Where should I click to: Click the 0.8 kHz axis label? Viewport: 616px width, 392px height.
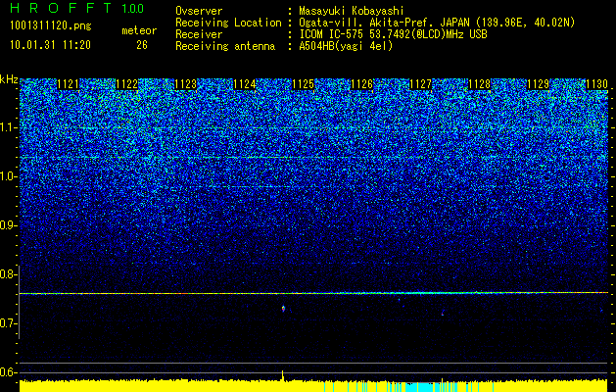(x=7, y=274)
